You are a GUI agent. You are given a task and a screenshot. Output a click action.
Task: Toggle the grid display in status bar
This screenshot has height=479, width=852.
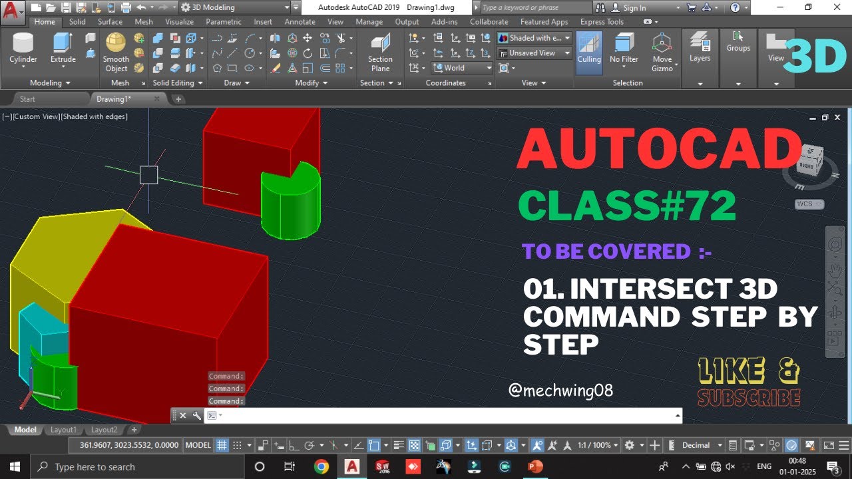(222, 445)
